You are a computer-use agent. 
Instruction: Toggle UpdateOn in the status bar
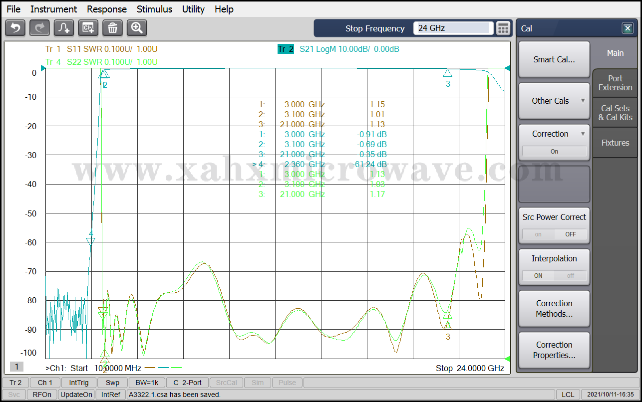pyautogui.click(x=76, y=395)
